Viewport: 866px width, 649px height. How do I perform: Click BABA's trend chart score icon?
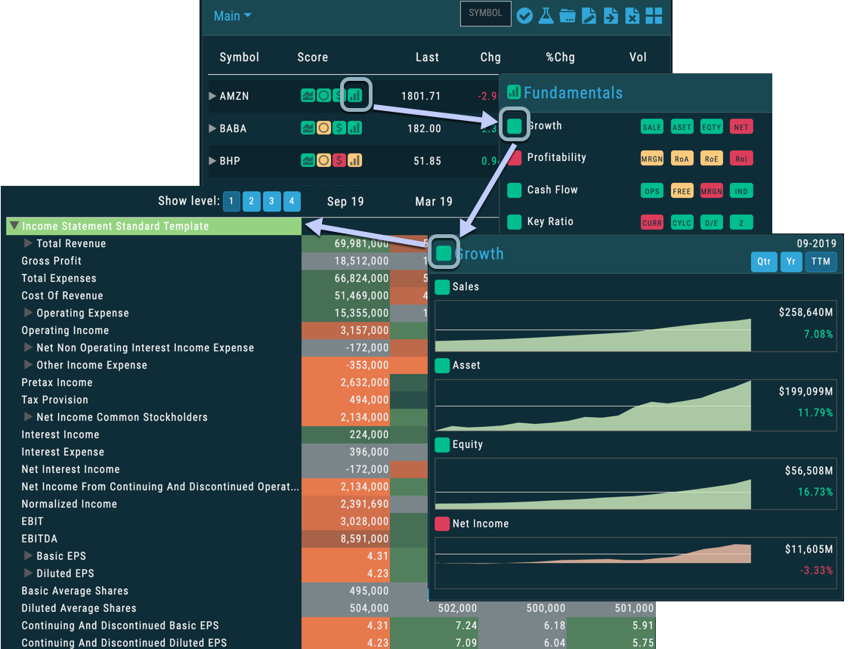[x=308, y=128]
